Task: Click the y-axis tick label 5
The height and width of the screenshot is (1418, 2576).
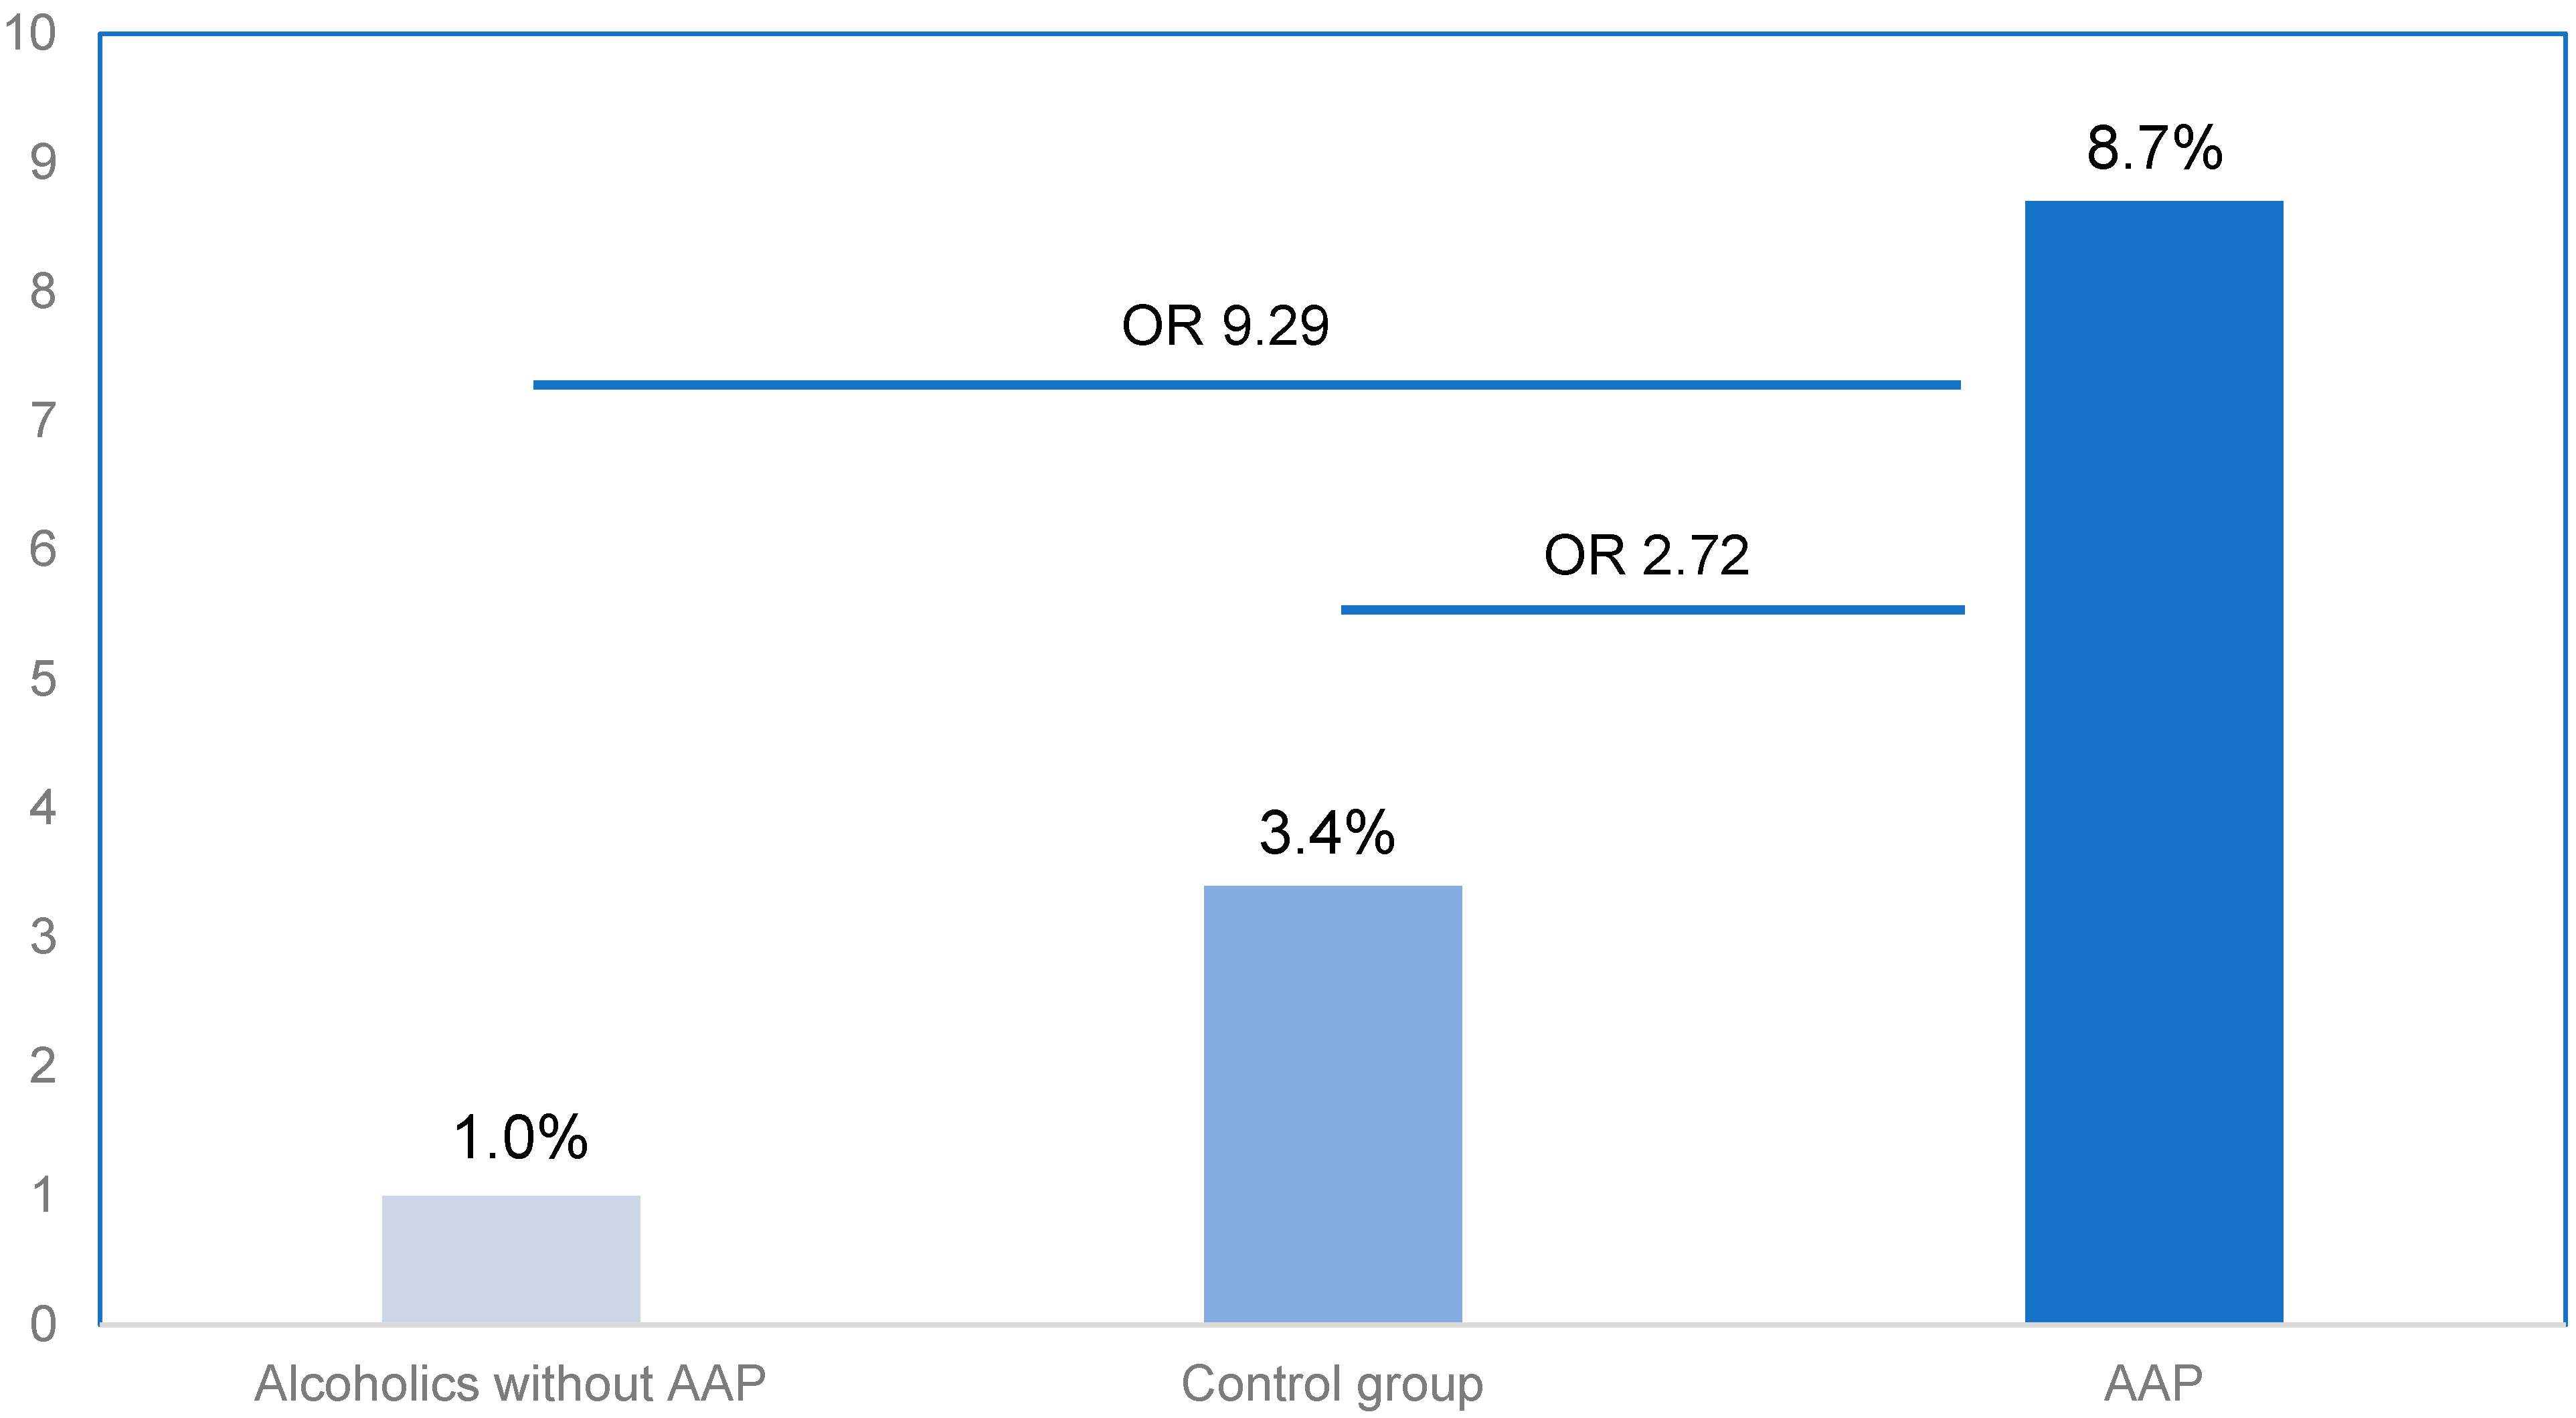Action: tap(43, 679)
